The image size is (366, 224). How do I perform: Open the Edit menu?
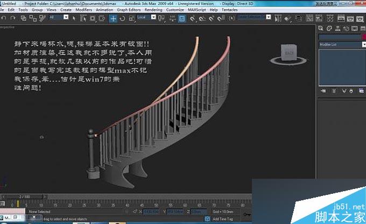click(x=11, y=10)
